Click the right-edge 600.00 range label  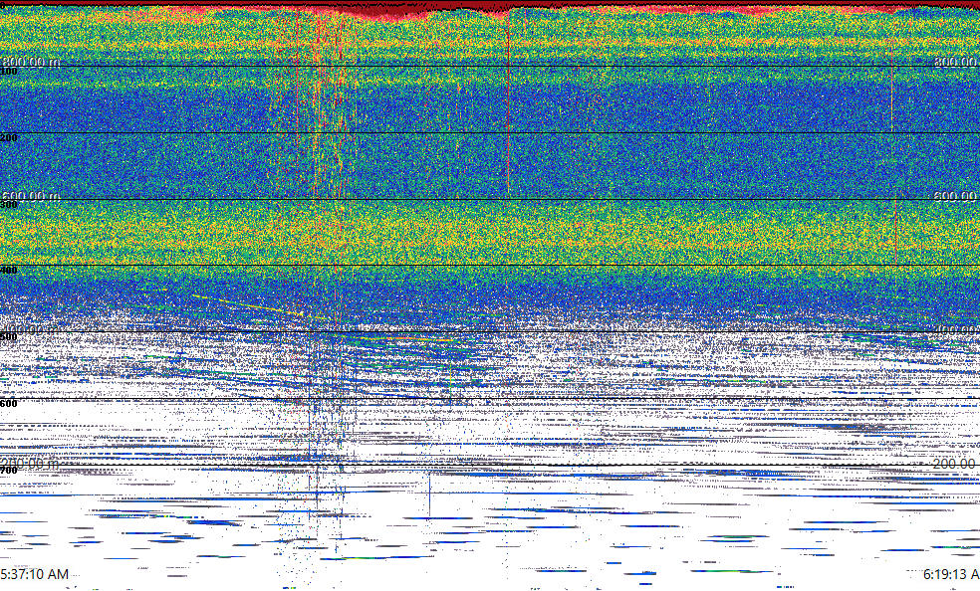[x=956, y=196]
